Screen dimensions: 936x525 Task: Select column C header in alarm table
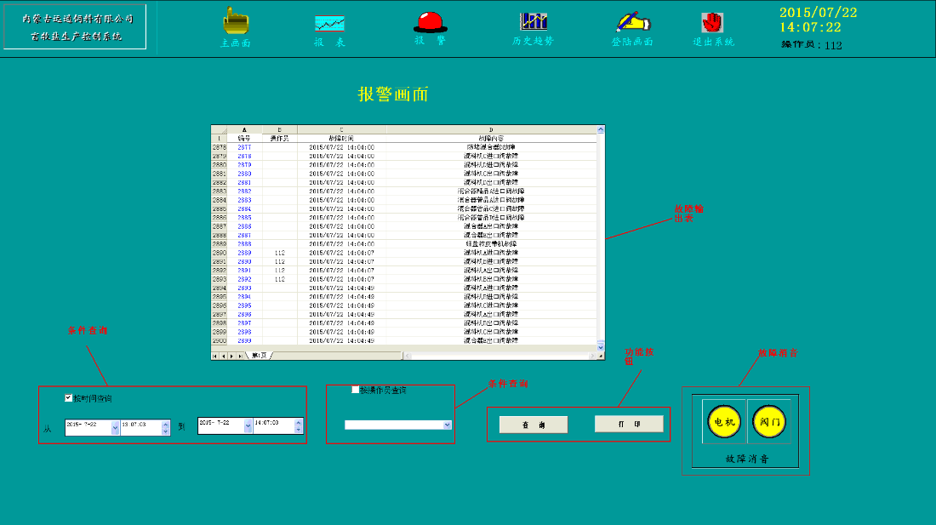pos(341,129)
